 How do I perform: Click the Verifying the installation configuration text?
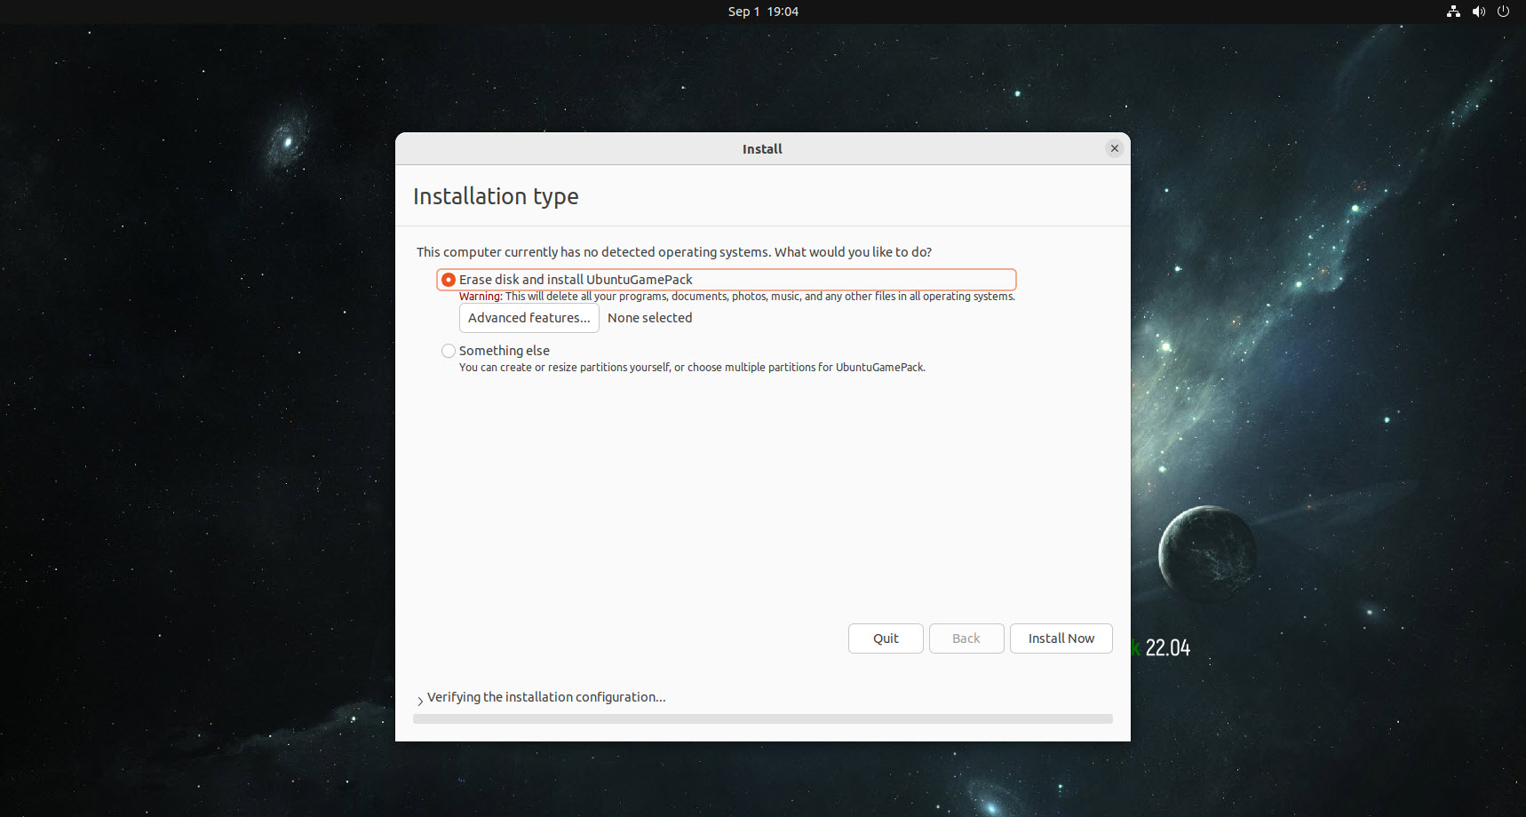pos(546,697)
